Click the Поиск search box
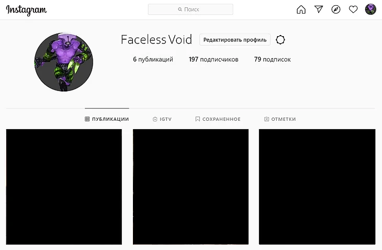The image size is (382, 250). [190, 9]
